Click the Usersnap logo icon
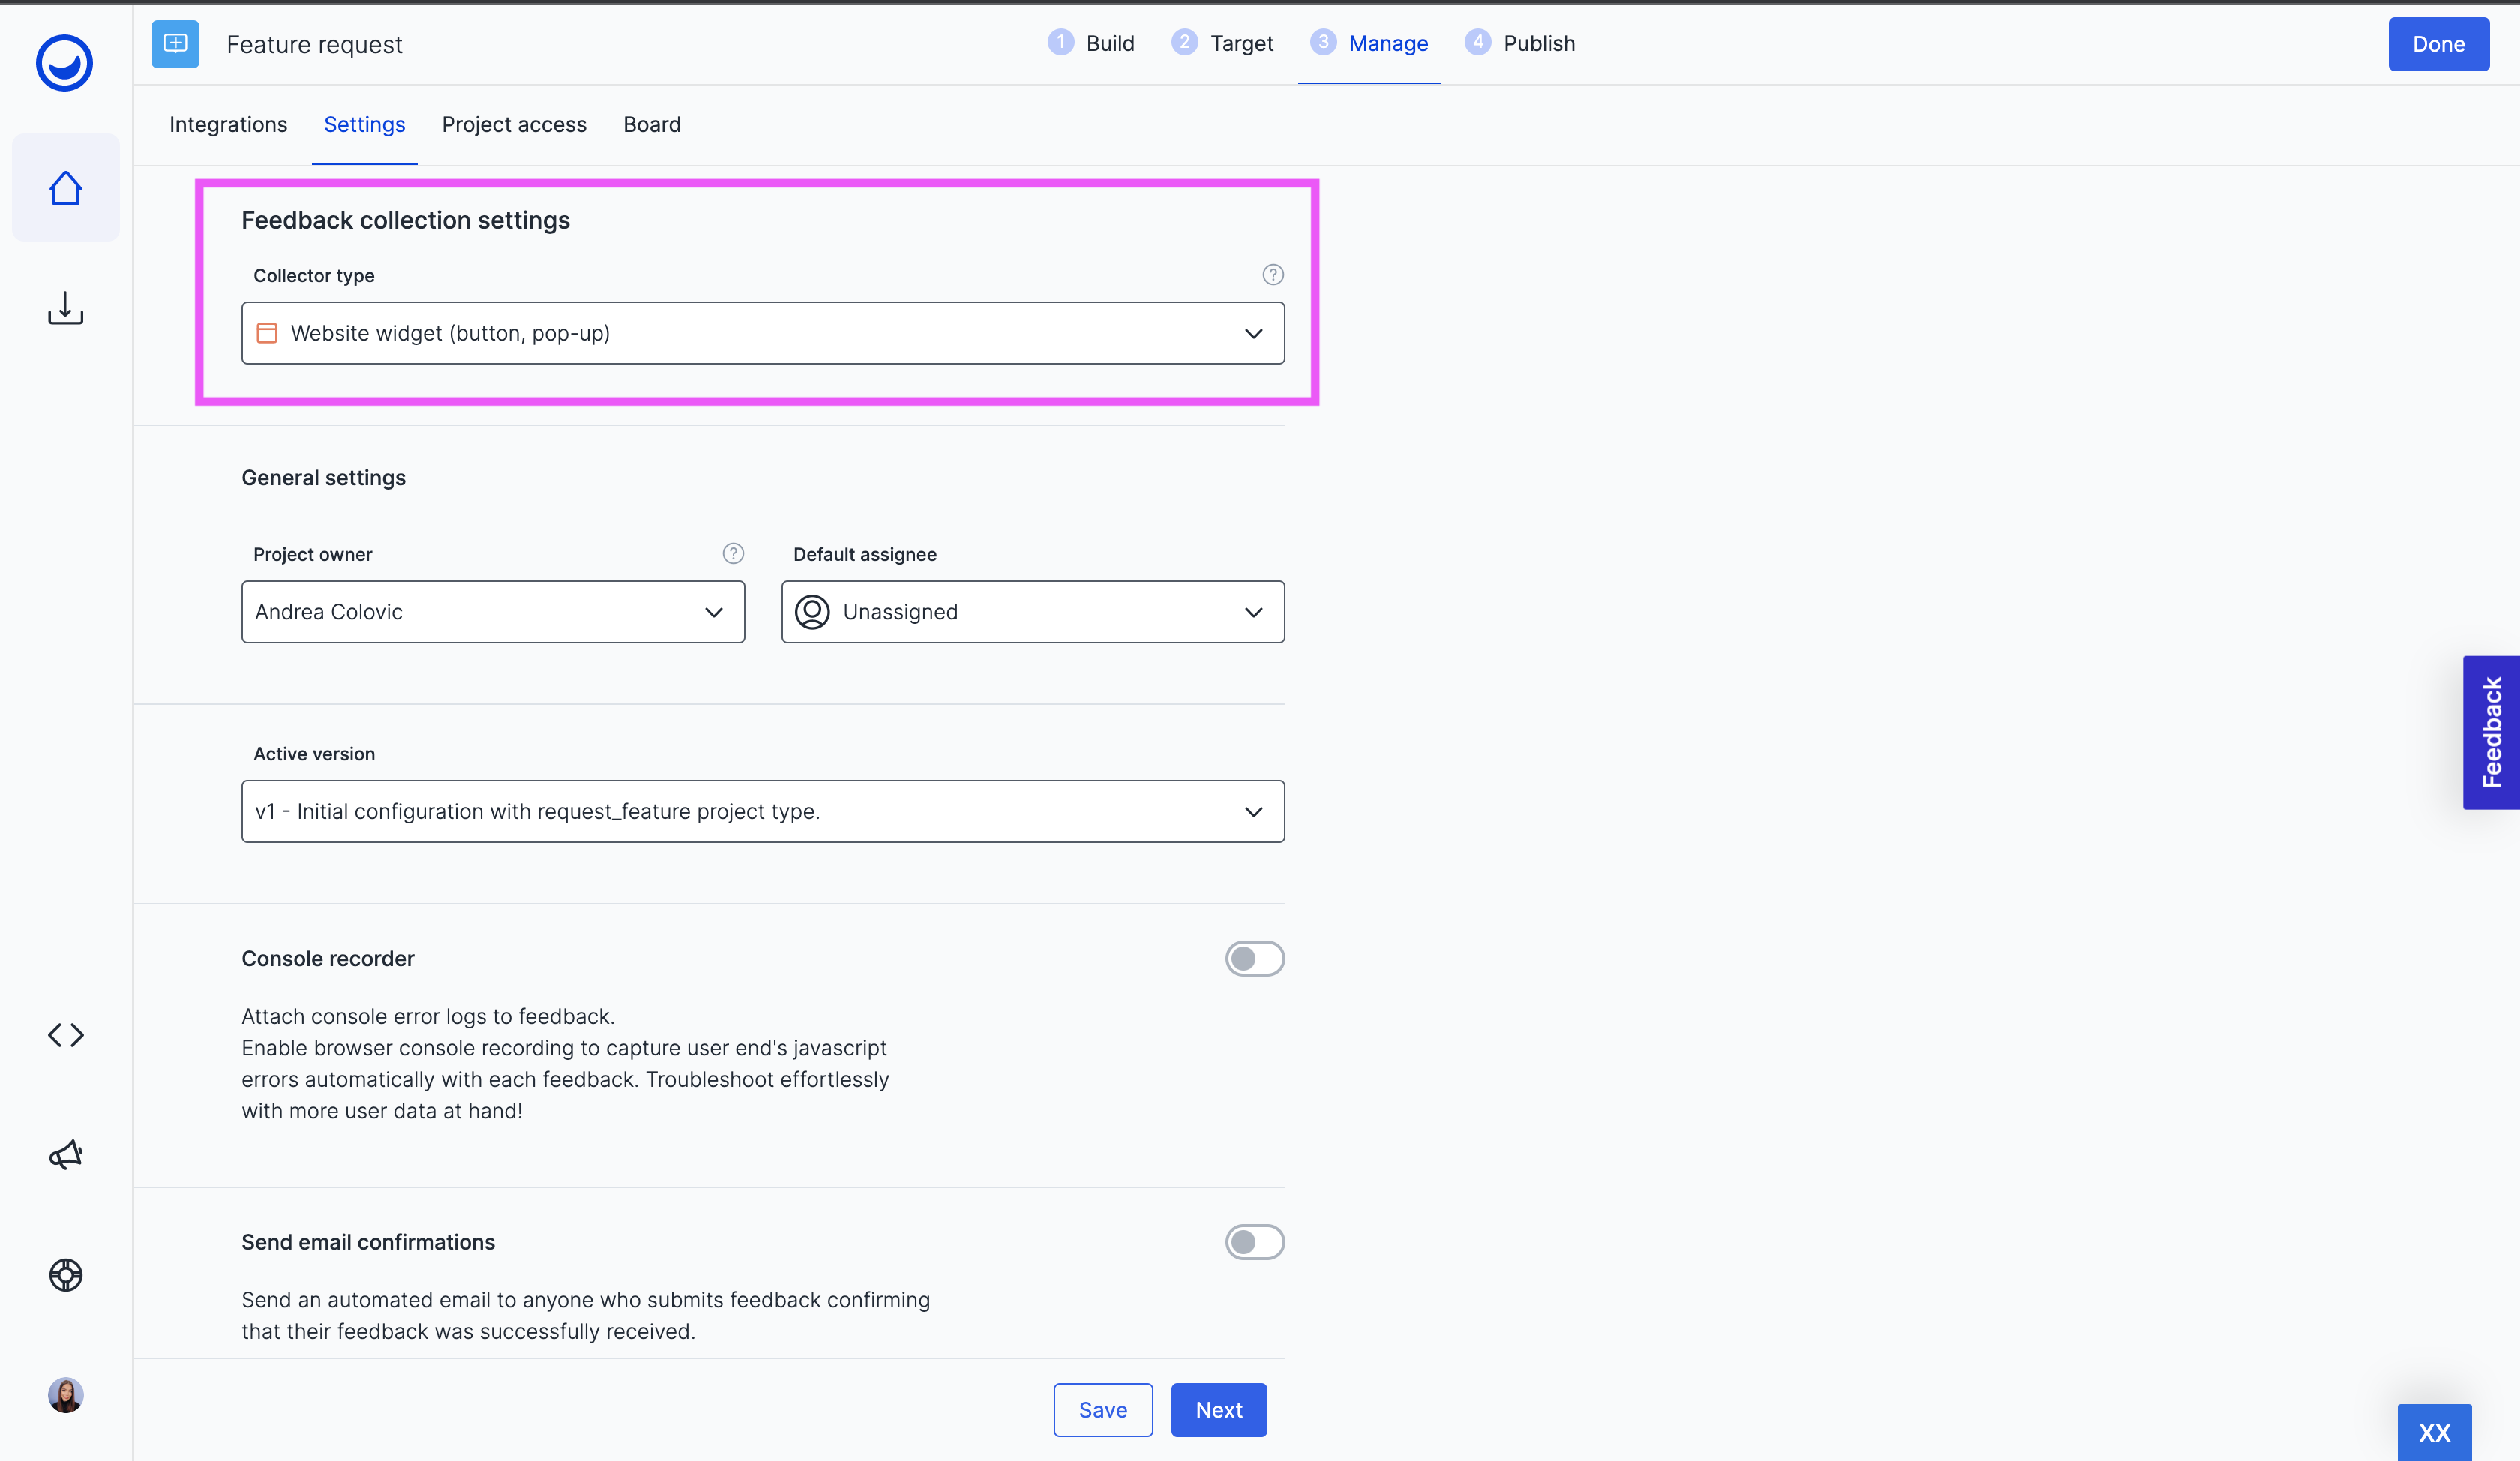The width and height of the screenshot is (2520, 1461). (64, 62)
